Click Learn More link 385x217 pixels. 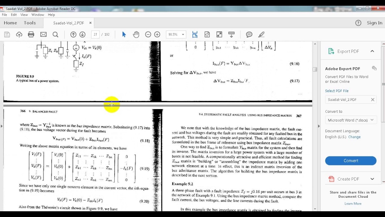pyautogui.click(x=353, y=204)
